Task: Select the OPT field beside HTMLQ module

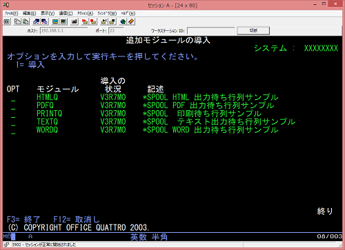Action: pos(13,99)
